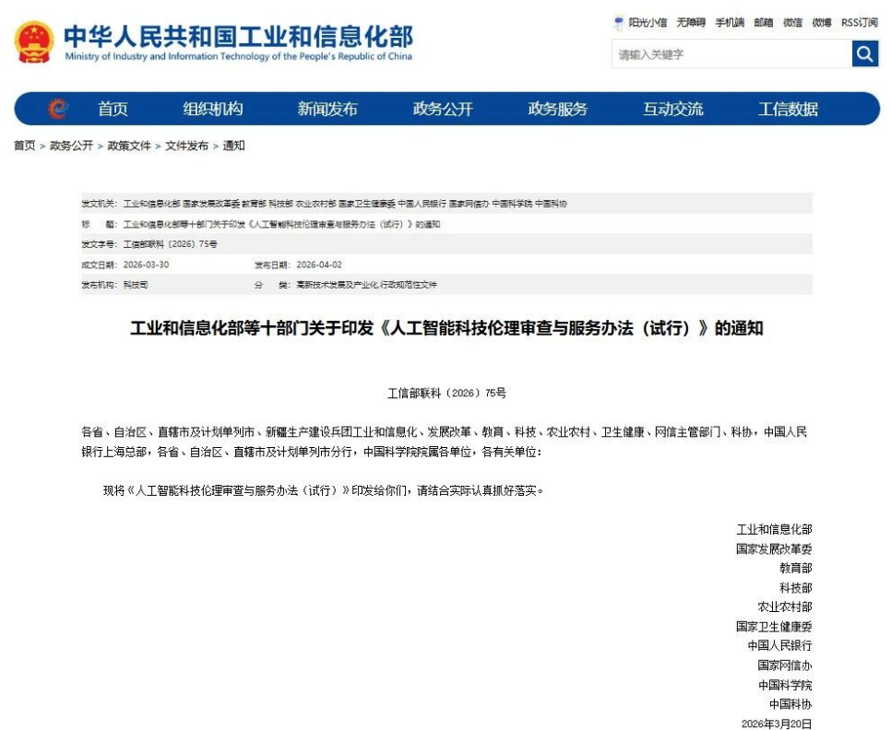Go to 首页 in the navigation bar
891x730 pixels.
pyautogui.click(x=113, y=108)
